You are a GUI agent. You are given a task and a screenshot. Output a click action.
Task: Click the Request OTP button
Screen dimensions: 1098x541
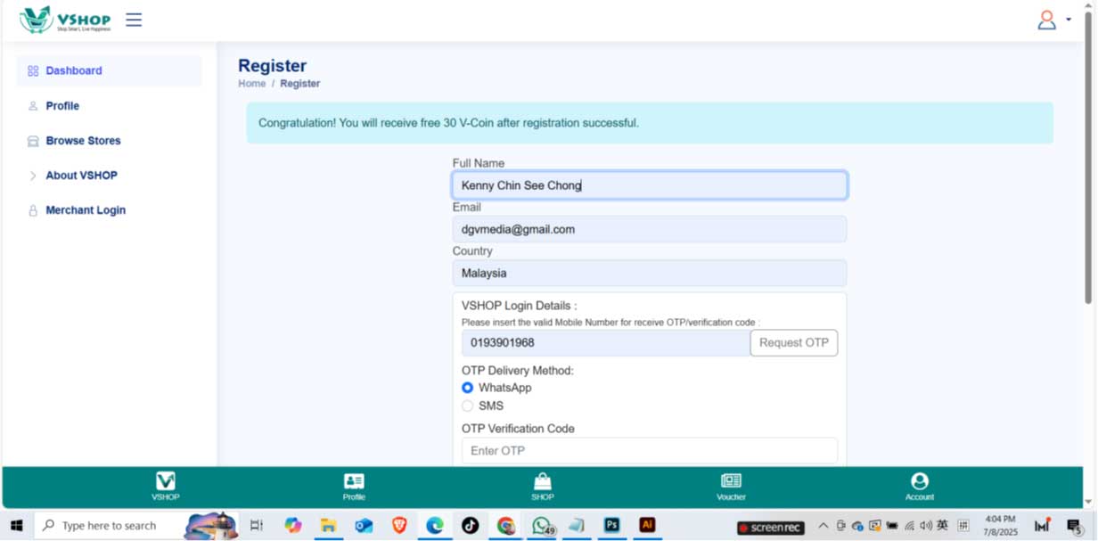tap(794, 342)
